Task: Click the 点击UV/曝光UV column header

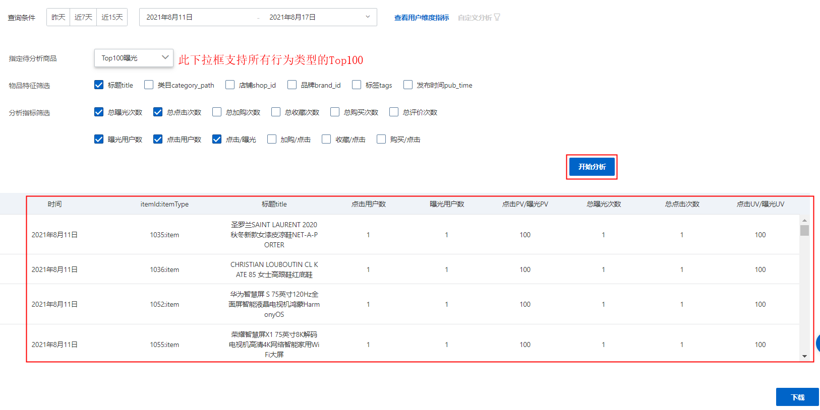Action: pos(760,204)
